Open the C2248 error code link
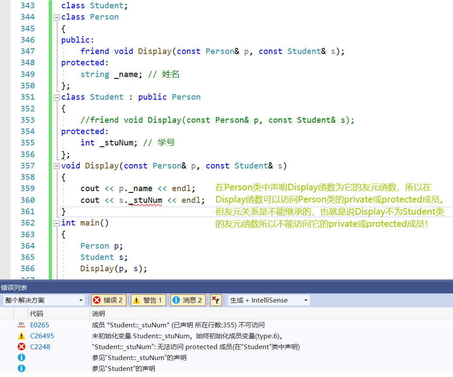The height and width of the screenshot is (377, 453). (40, 347)
